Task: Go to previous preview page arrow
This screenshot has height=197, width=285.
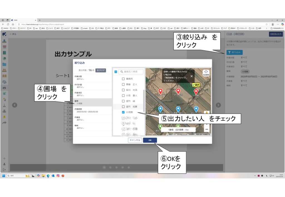Action: 15,105
